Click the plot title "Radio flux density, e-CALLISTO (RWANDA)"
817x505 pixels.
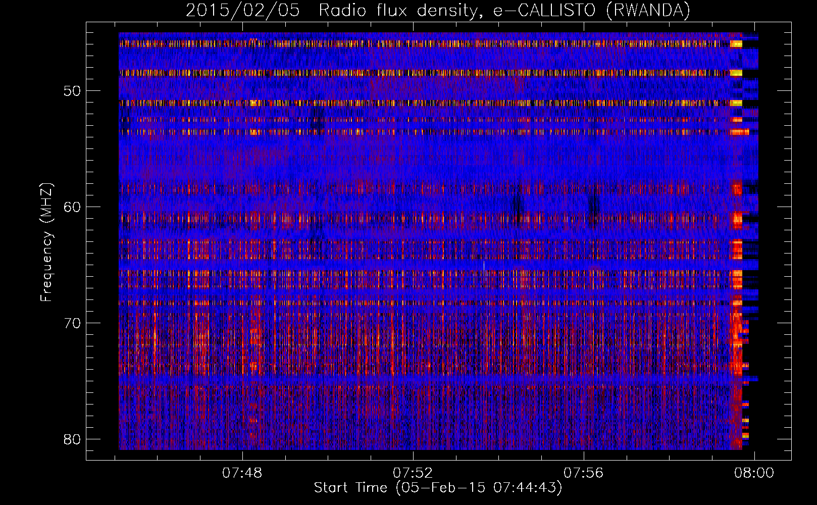pyautogui.click(x=504, y=11)
